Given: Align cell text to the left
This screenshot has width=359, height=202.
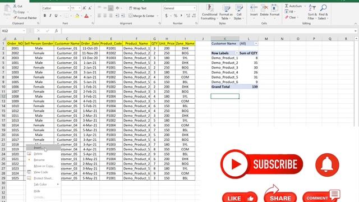Looking at the screenshot, I should (x=99, y=16).
